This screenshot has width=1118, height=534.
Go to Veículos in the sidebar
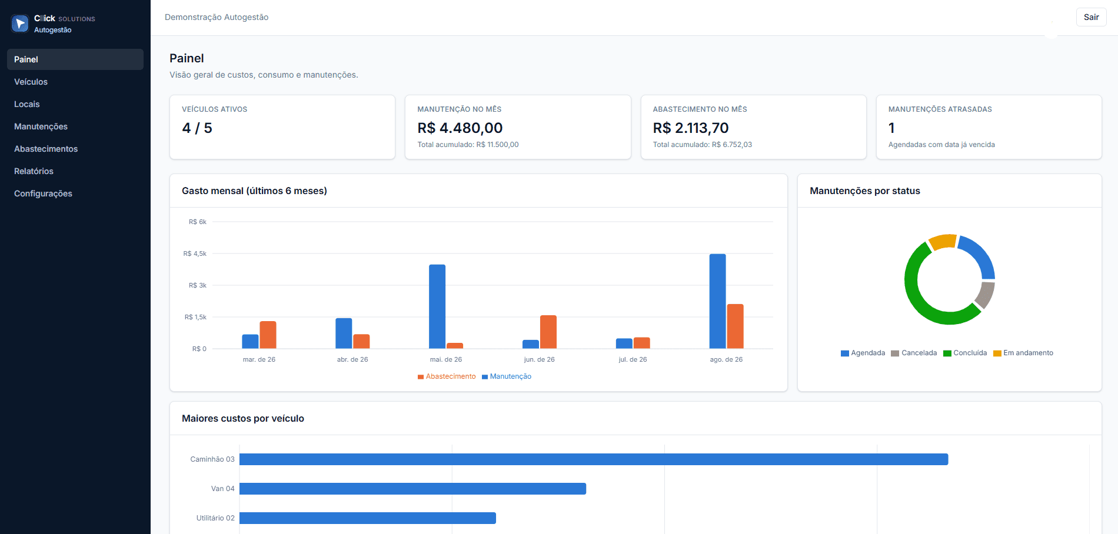click(x=75, y=82)
